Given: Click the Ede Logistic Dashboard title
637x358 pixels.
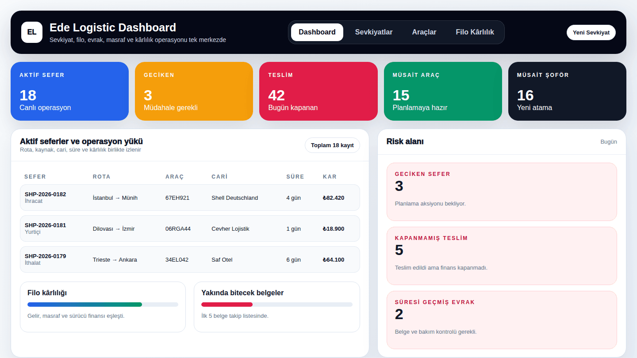Looking at the screenshot, I should (113, 27).
